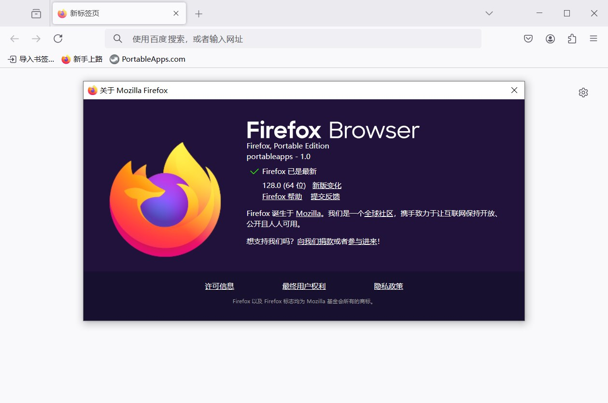Open the Firefox View icon

coord(36,13)
